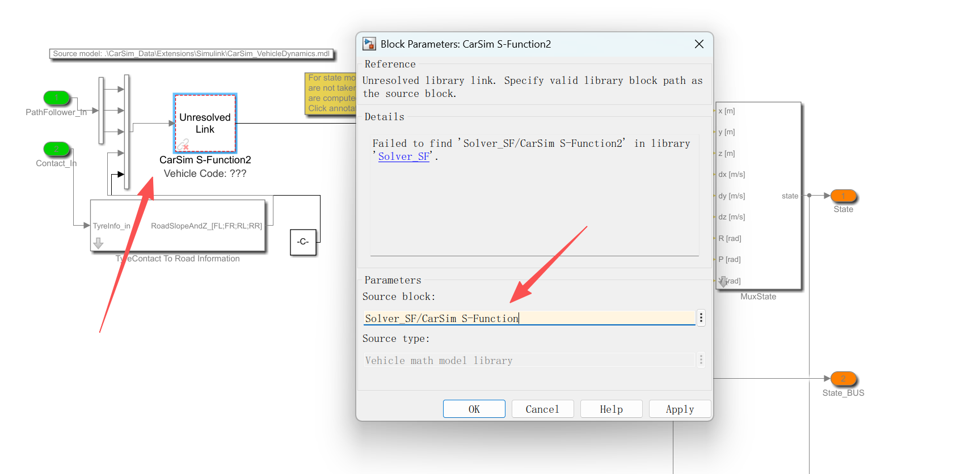The image size is (965, 474).
Task: Select the Contact_In inport block
Action: (x=57, y=149)
